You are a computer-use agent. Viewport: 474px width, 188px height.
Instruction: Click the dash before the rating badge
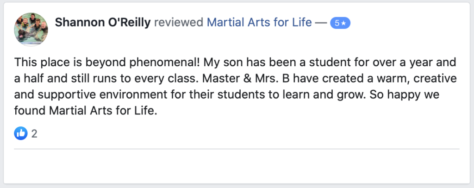(x=321, y=23)
